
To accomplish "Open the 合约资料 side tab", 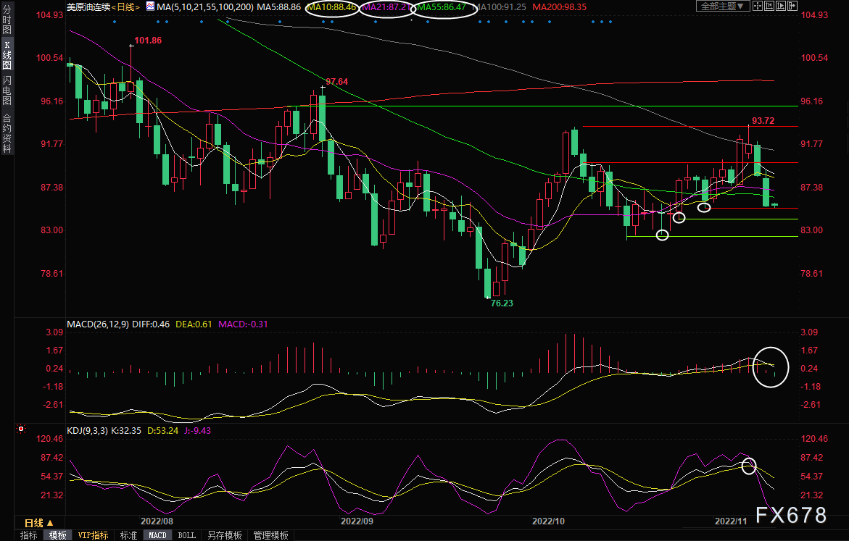I will 7,134.
